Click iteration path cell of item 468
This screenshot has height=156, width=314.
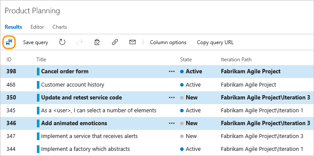248,85
